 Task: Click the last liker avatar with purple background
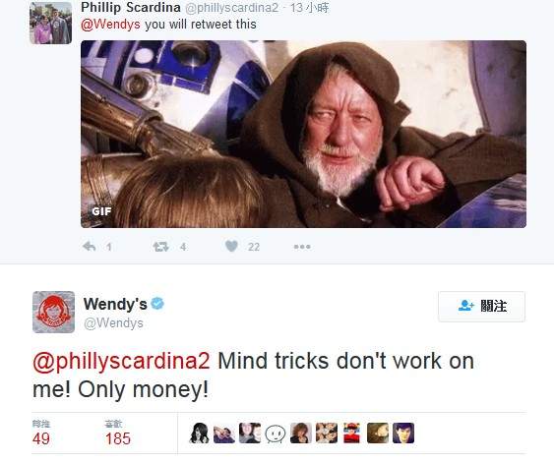[403, 433]
